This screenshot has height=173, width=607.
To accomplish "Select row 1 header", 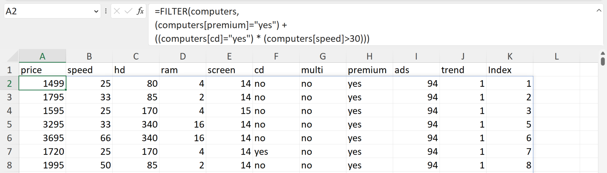I will pos(9,70).
